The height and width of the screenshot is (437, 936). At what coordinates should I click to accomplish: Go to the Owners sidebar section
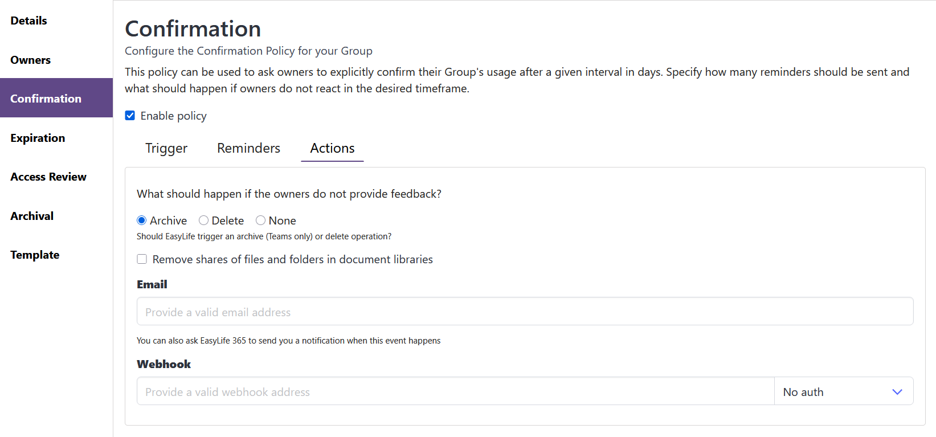pos(30,60)
